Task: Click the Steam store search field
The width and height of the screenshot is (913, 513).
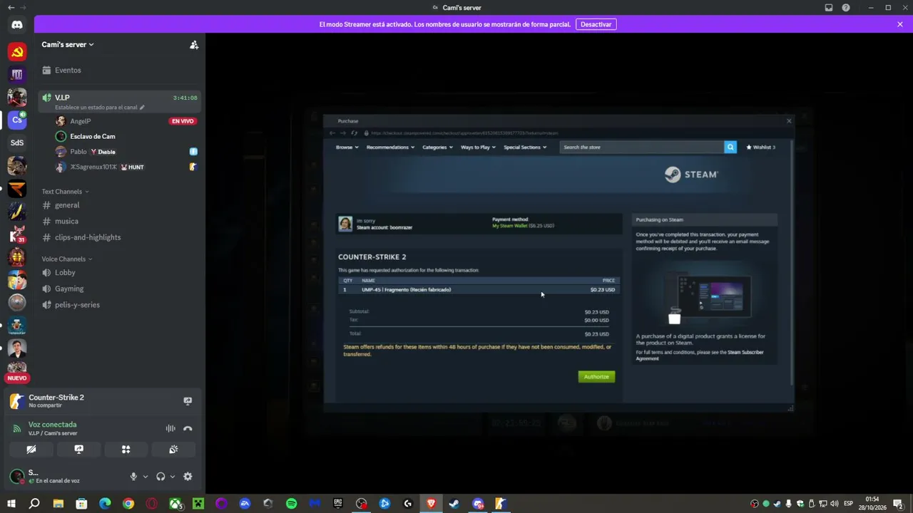Action: (642, 147)
